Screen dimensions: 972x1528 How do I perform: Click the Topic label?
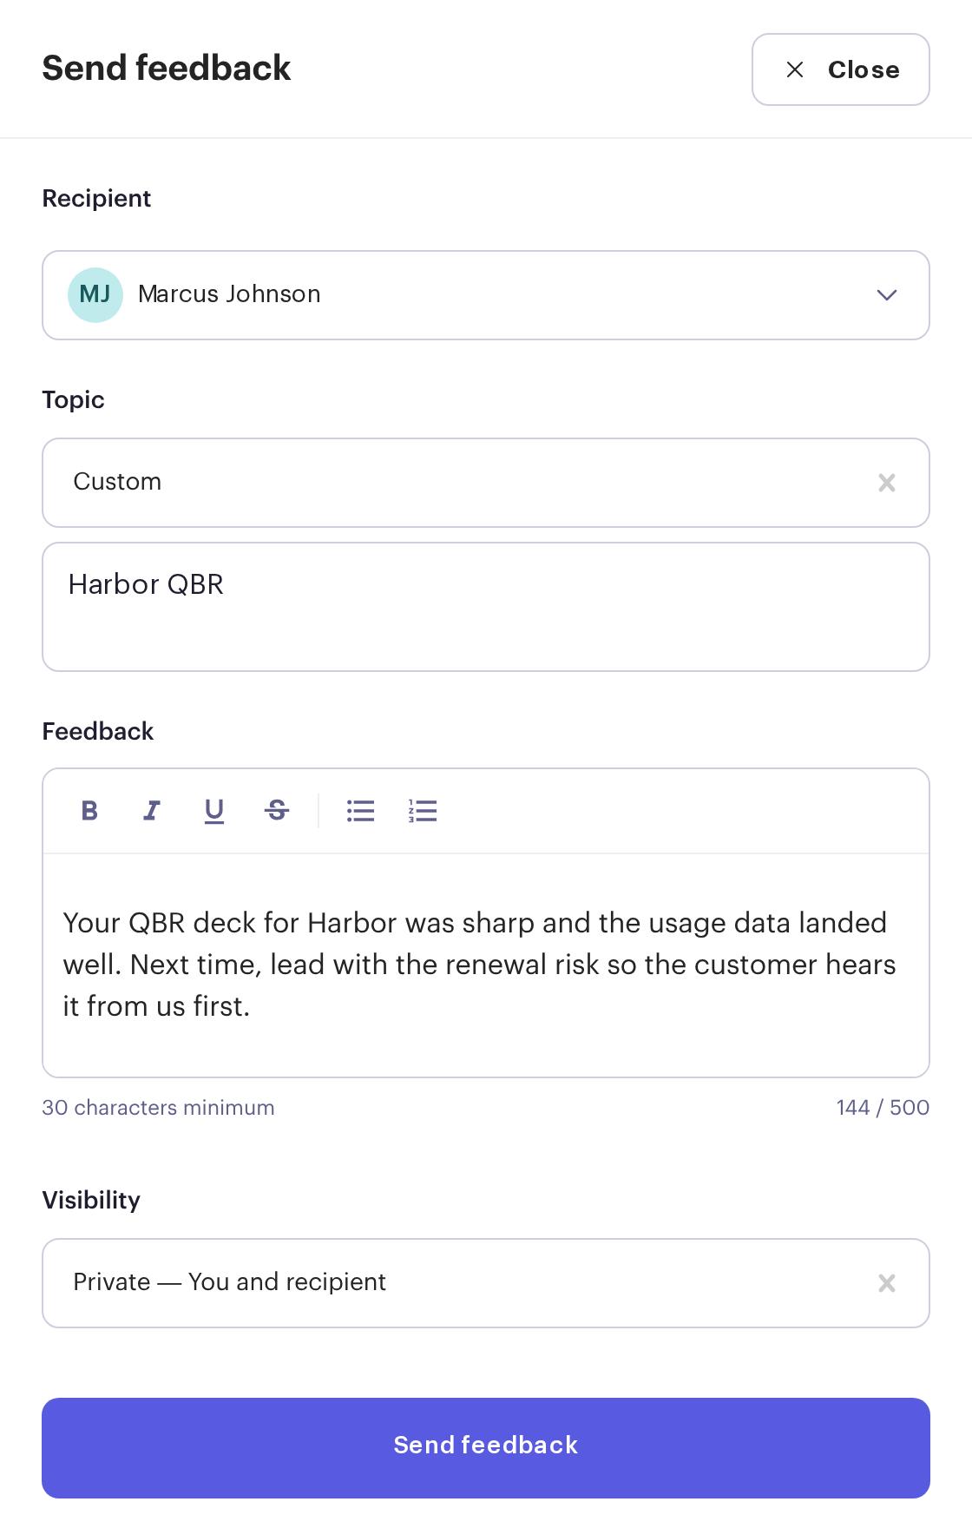point(74,400)
